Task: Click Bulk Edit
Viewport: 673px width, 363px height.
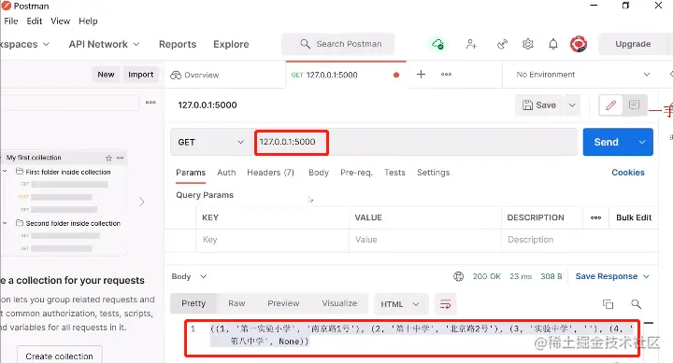Action: (x=634, y=217)
